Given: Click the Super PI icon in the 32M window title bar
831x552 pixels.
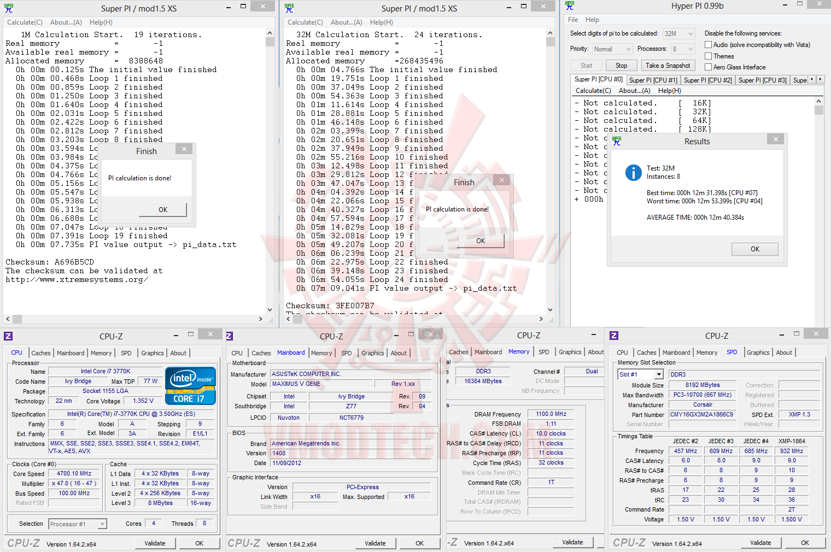Looking at the screenshot, I should pyautogui.click(x=289, y=8).
